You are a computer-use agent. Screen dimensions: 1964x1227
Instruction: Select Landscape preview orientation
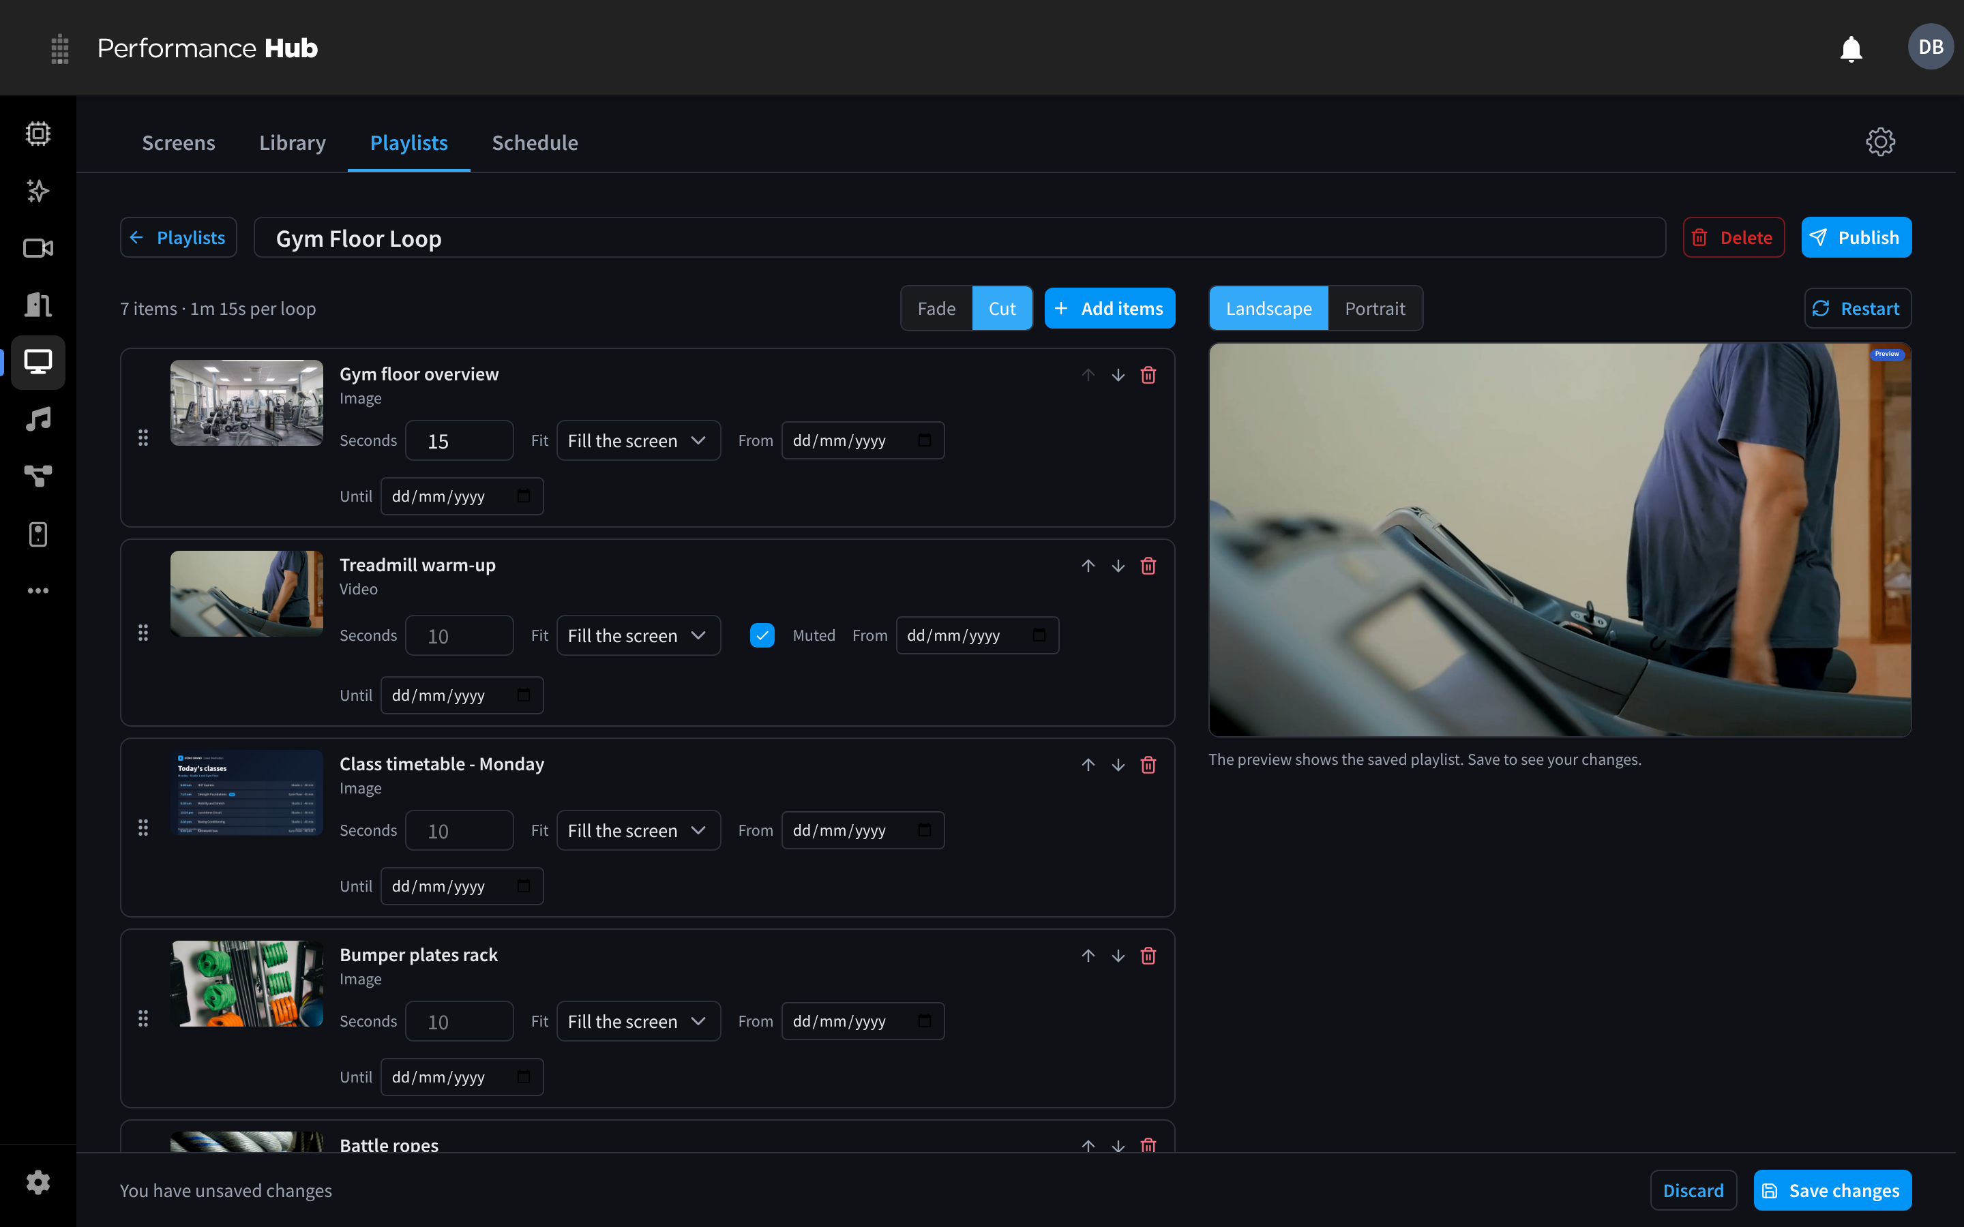[1268, 308]
